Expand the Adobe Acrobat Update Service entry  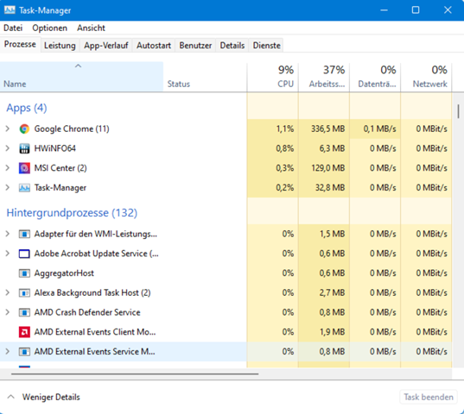point(8,254)
